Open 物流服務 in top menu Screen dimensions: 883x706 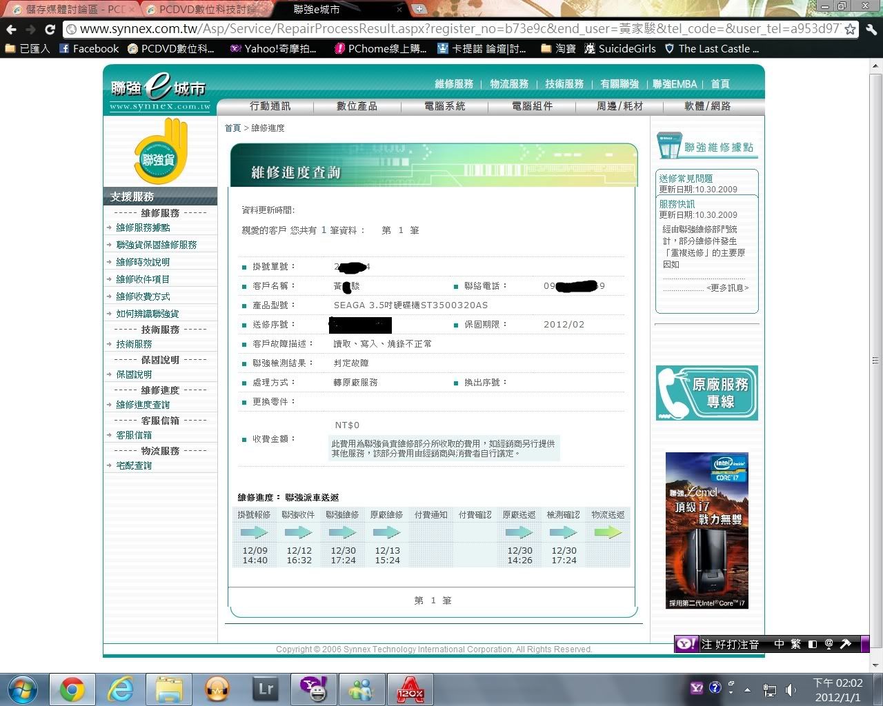(509, 83)
